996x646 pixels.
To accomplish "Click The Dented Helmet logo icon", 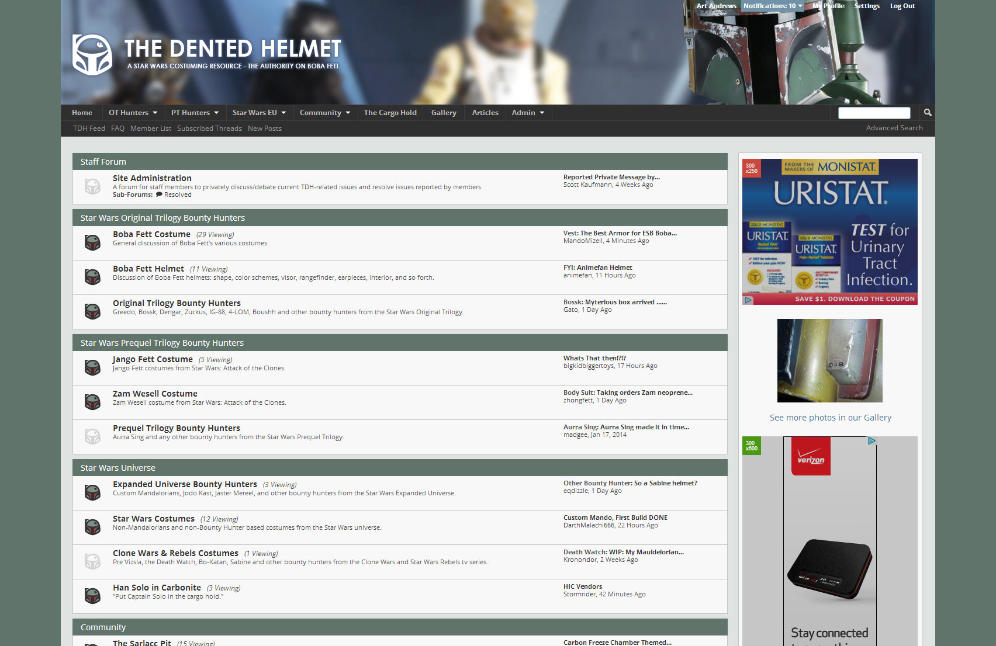I will 92,54.
